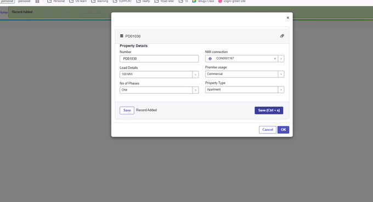The width and height of the screenshot is (373, 202).
Task: Click the info icon in NMI connection
Action: pyautogui.click(x=210, y=59)
